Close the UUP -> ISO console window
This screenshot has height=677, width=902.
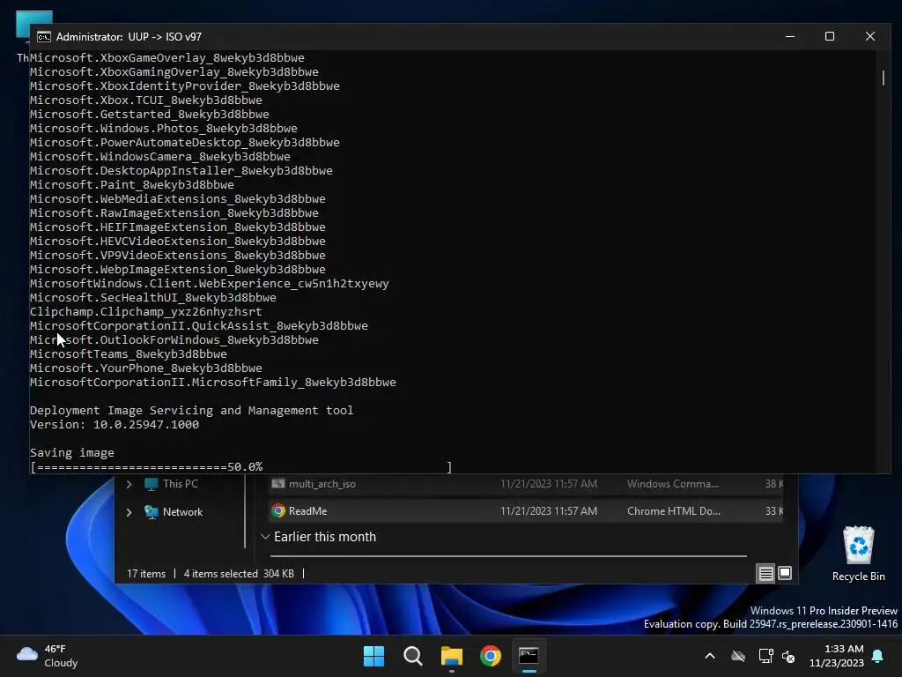(869, 36)
